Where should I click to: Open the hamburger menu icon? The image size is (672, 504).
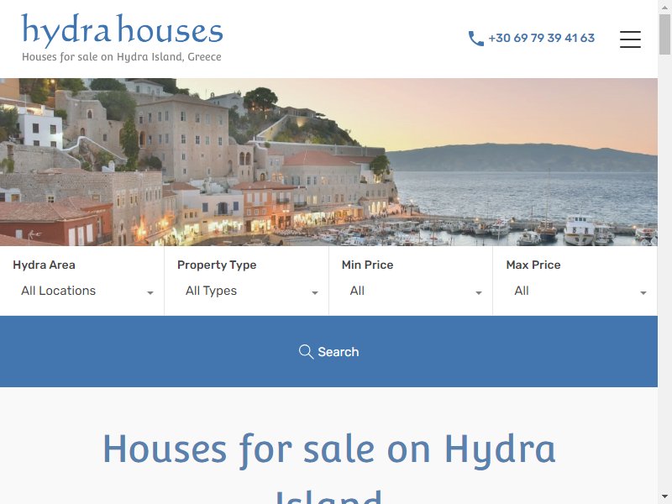[x=630, y=39]
